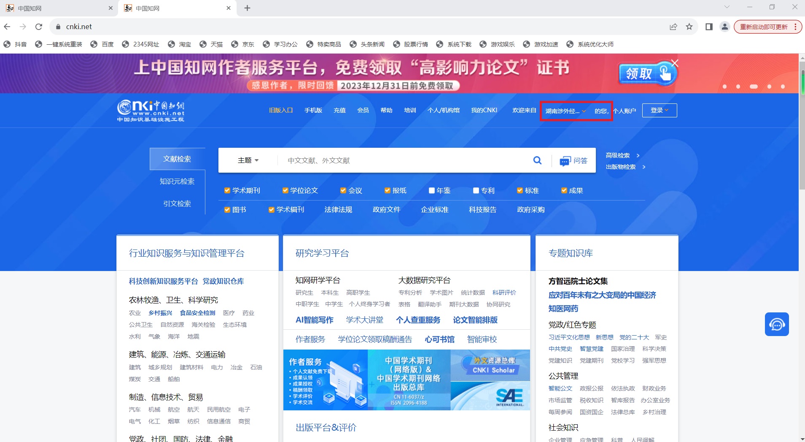This screenshot has height=442, width=805.
Task: Open the AI智能写作 link
Action: (315, 320)
